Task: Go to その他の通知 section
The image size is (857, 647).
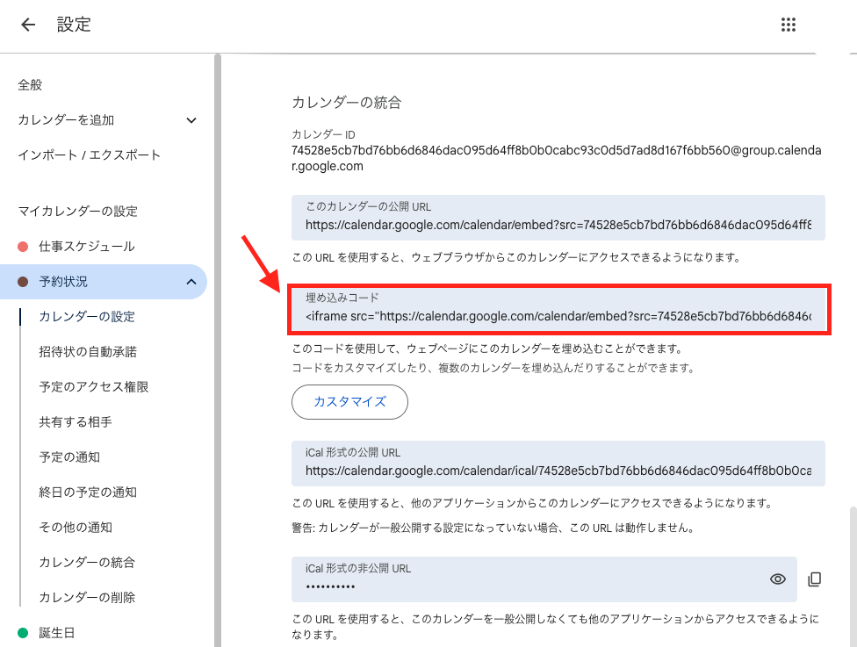Action: click(76, 527)
